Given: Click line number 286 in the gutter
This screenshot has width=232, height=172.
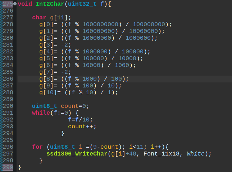Looking at the screenshot, I should (x=8, y=79).
